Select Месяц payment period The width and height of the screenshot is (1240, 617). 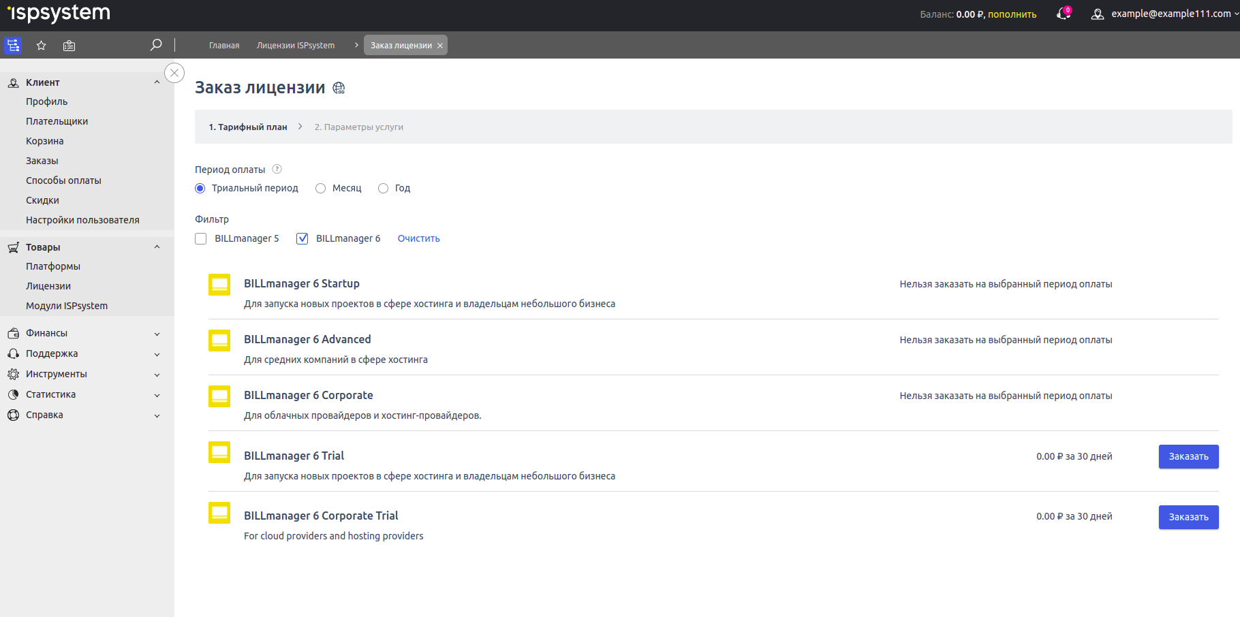tap(320, 188)
